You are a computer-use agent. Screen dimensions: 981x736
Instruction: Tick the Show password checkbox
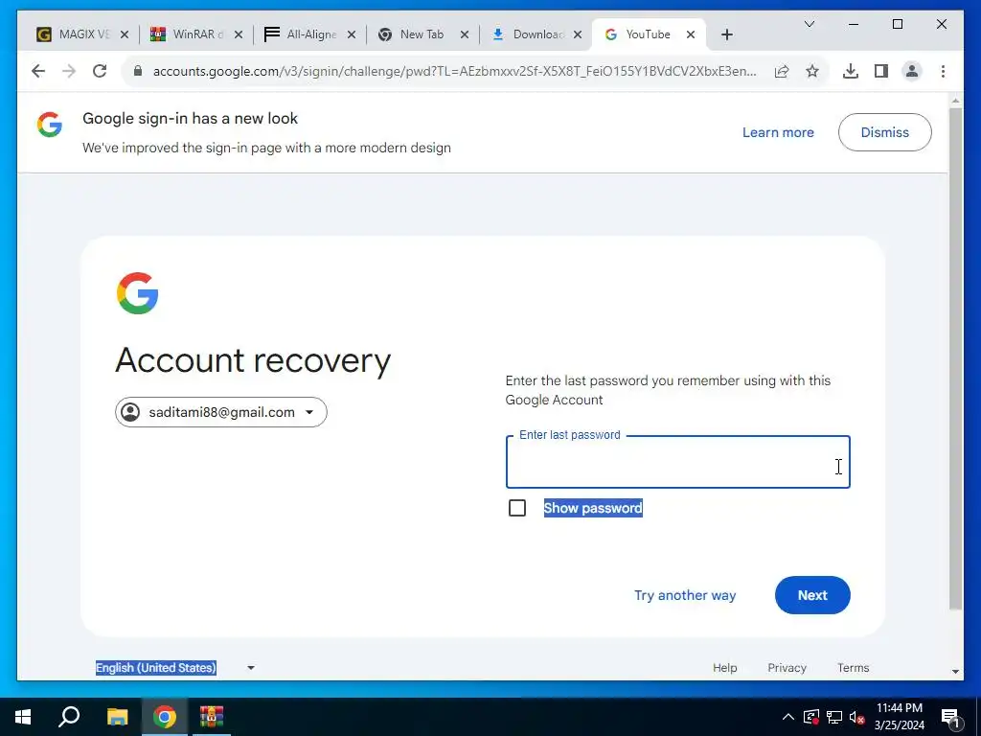click(517, 508)
